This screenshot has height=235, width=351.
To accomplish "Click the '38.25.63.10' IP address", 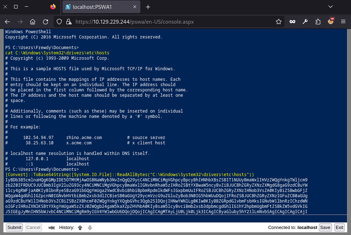I will coord(39,143).
